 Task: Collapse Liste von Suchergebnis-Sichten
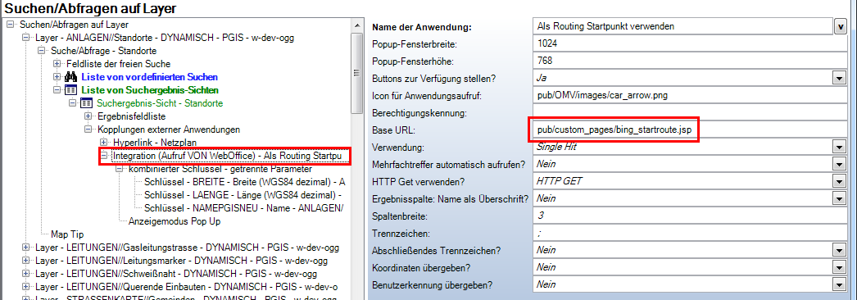[57, 90]
